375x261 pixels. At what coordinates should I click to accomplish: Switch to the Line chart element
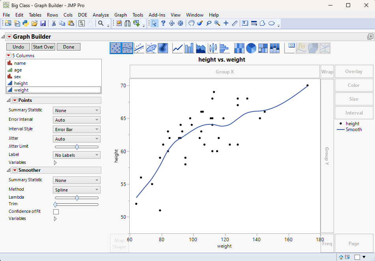coord(177,48)
